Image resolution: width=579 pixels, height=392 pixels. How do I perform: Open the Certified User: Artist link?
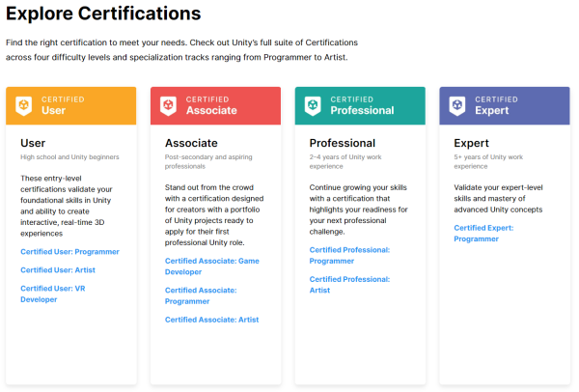[x=58, y=270]
